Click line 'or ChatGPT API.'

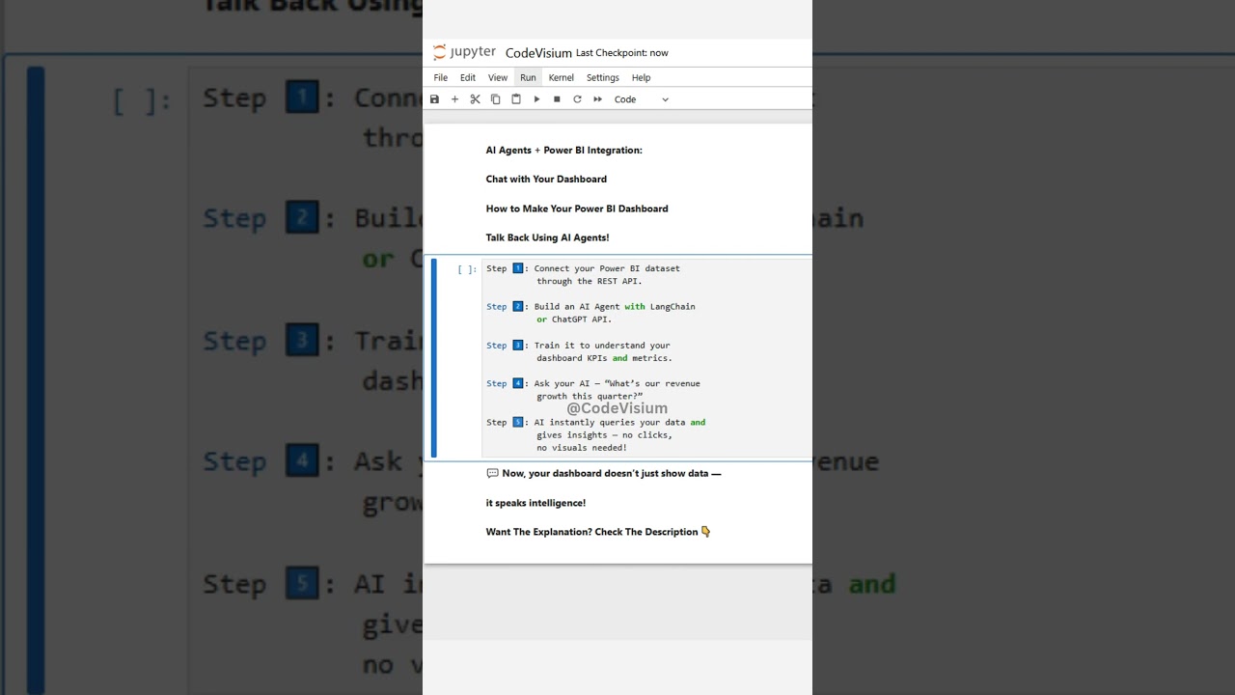pyautogui.click(x=574, y=320)
